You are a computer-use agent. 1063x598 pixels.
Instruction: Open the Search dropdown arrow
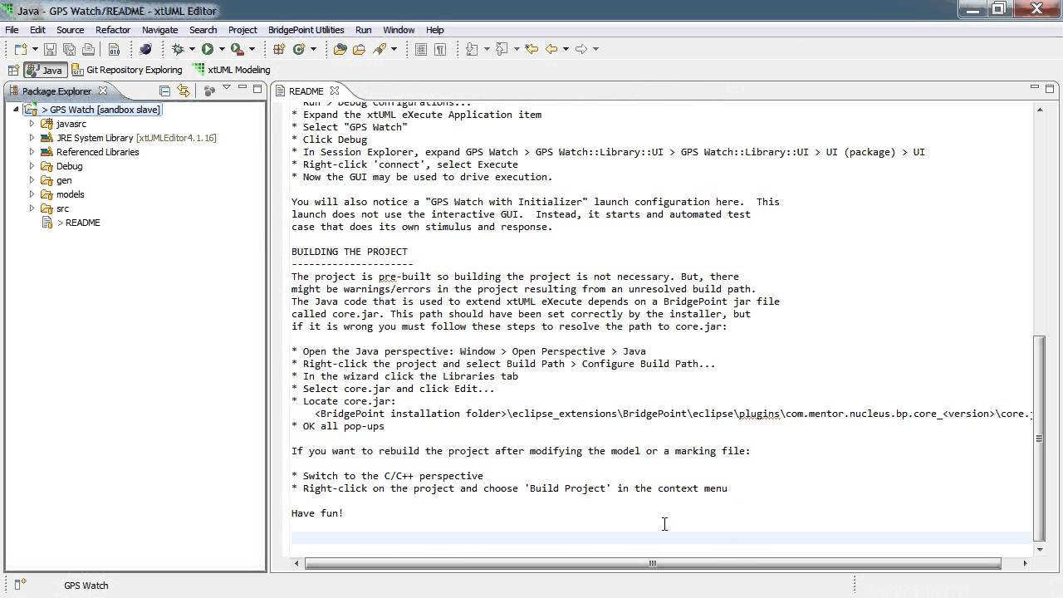coord(394,49)
